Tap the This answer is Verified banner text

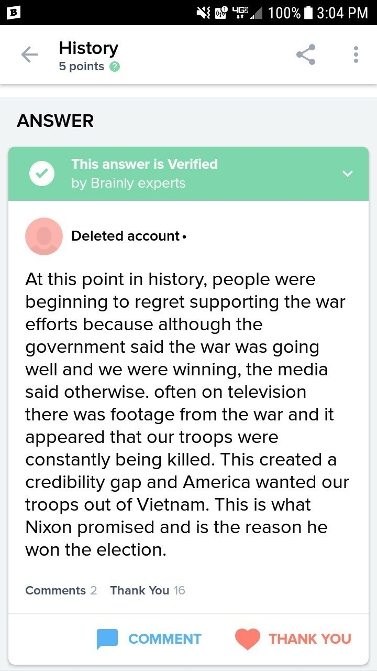click(145, 164)
